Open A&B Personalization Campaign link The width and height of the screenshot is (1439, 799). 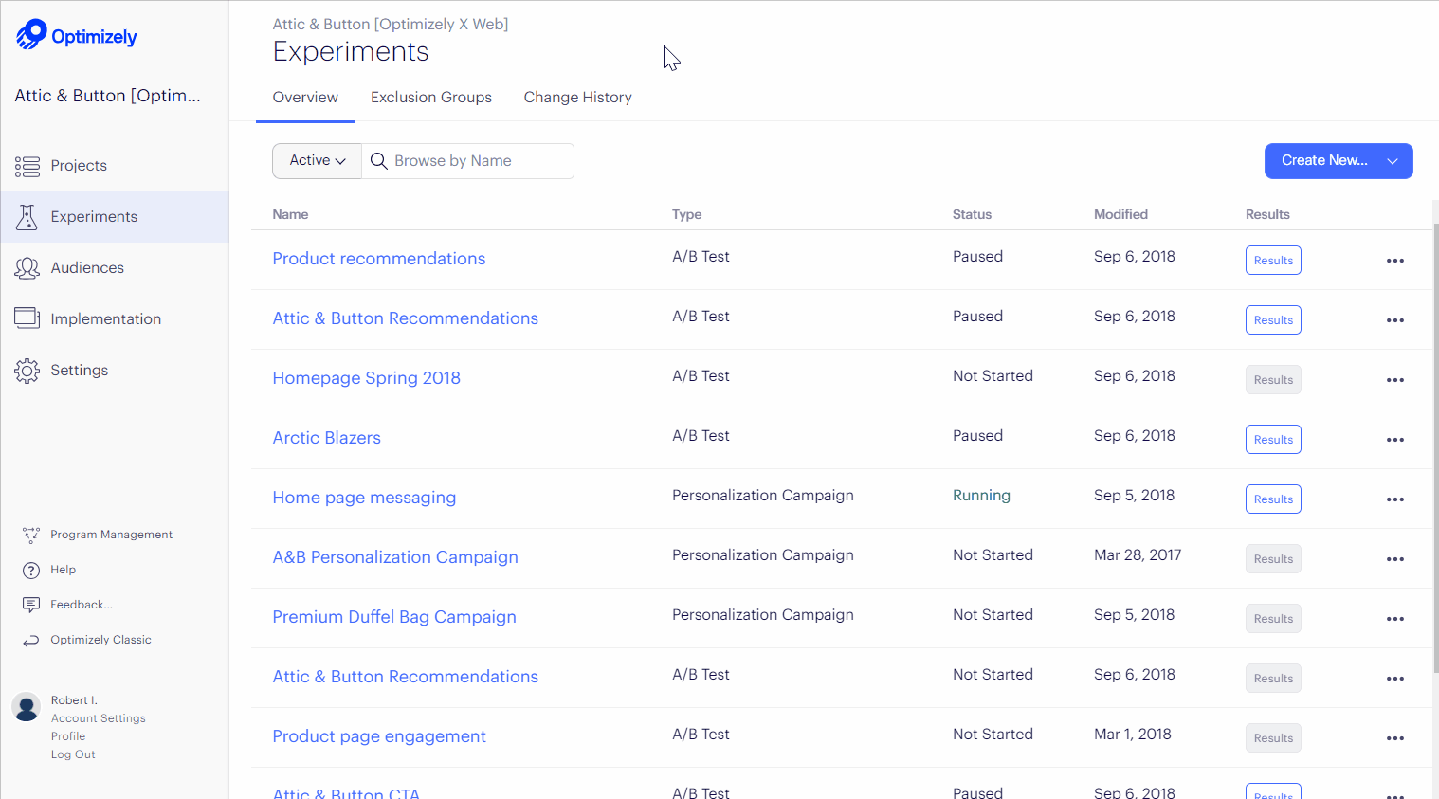pyautogui.click(x=395, y=557)
